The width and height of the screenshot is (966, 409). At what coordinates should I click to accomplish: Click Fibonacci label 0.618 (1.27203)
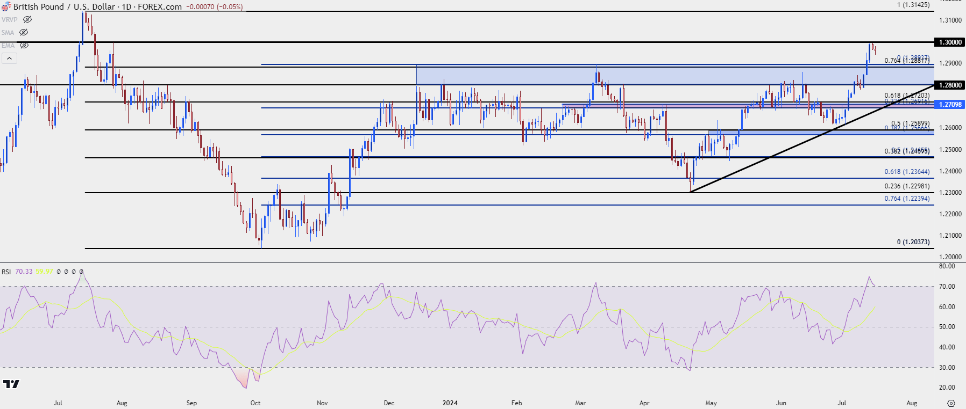(907, 96)
